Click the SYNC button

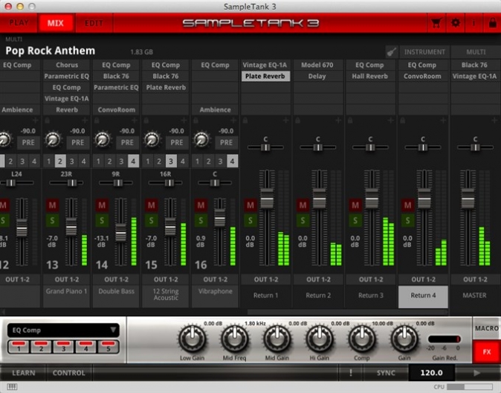pyautogui.click(x=386, y=373)
